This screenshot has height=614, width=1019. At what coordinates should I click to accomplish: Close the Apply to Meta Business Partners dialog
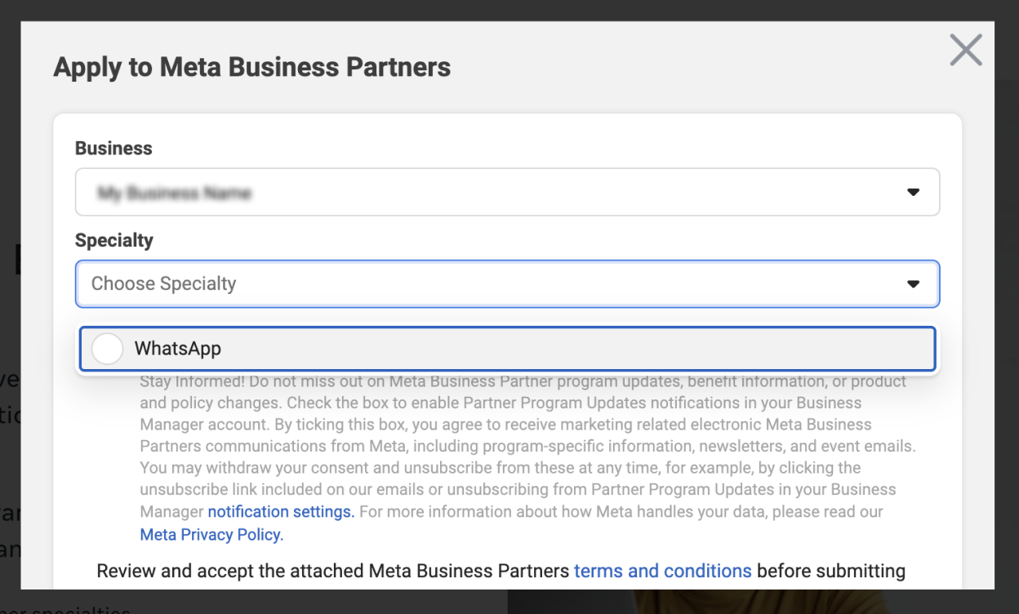pyautogui.click(x=966, y=51)
